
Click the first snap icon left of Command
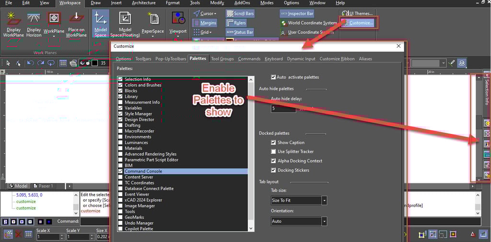coord(6,222)
